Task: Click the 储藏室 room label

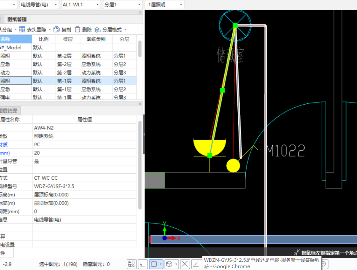Action: coord(230,55)
